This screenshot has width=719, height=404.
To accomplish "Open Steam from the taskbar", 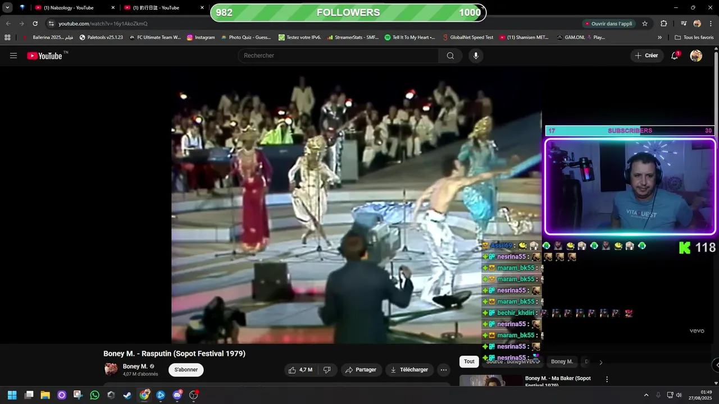I will click(x=128, y=395).
